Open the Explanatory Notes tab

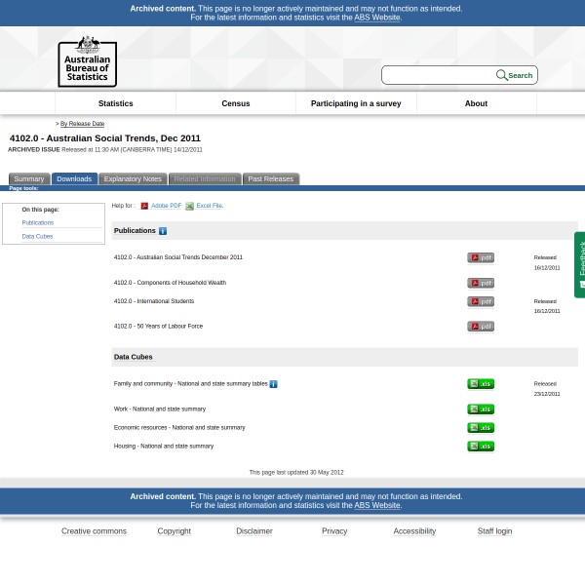point(133,179)
